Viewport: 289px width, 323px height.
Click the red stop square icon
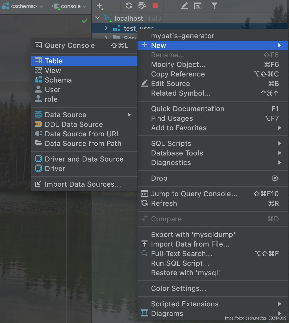(x=155, y=6)
